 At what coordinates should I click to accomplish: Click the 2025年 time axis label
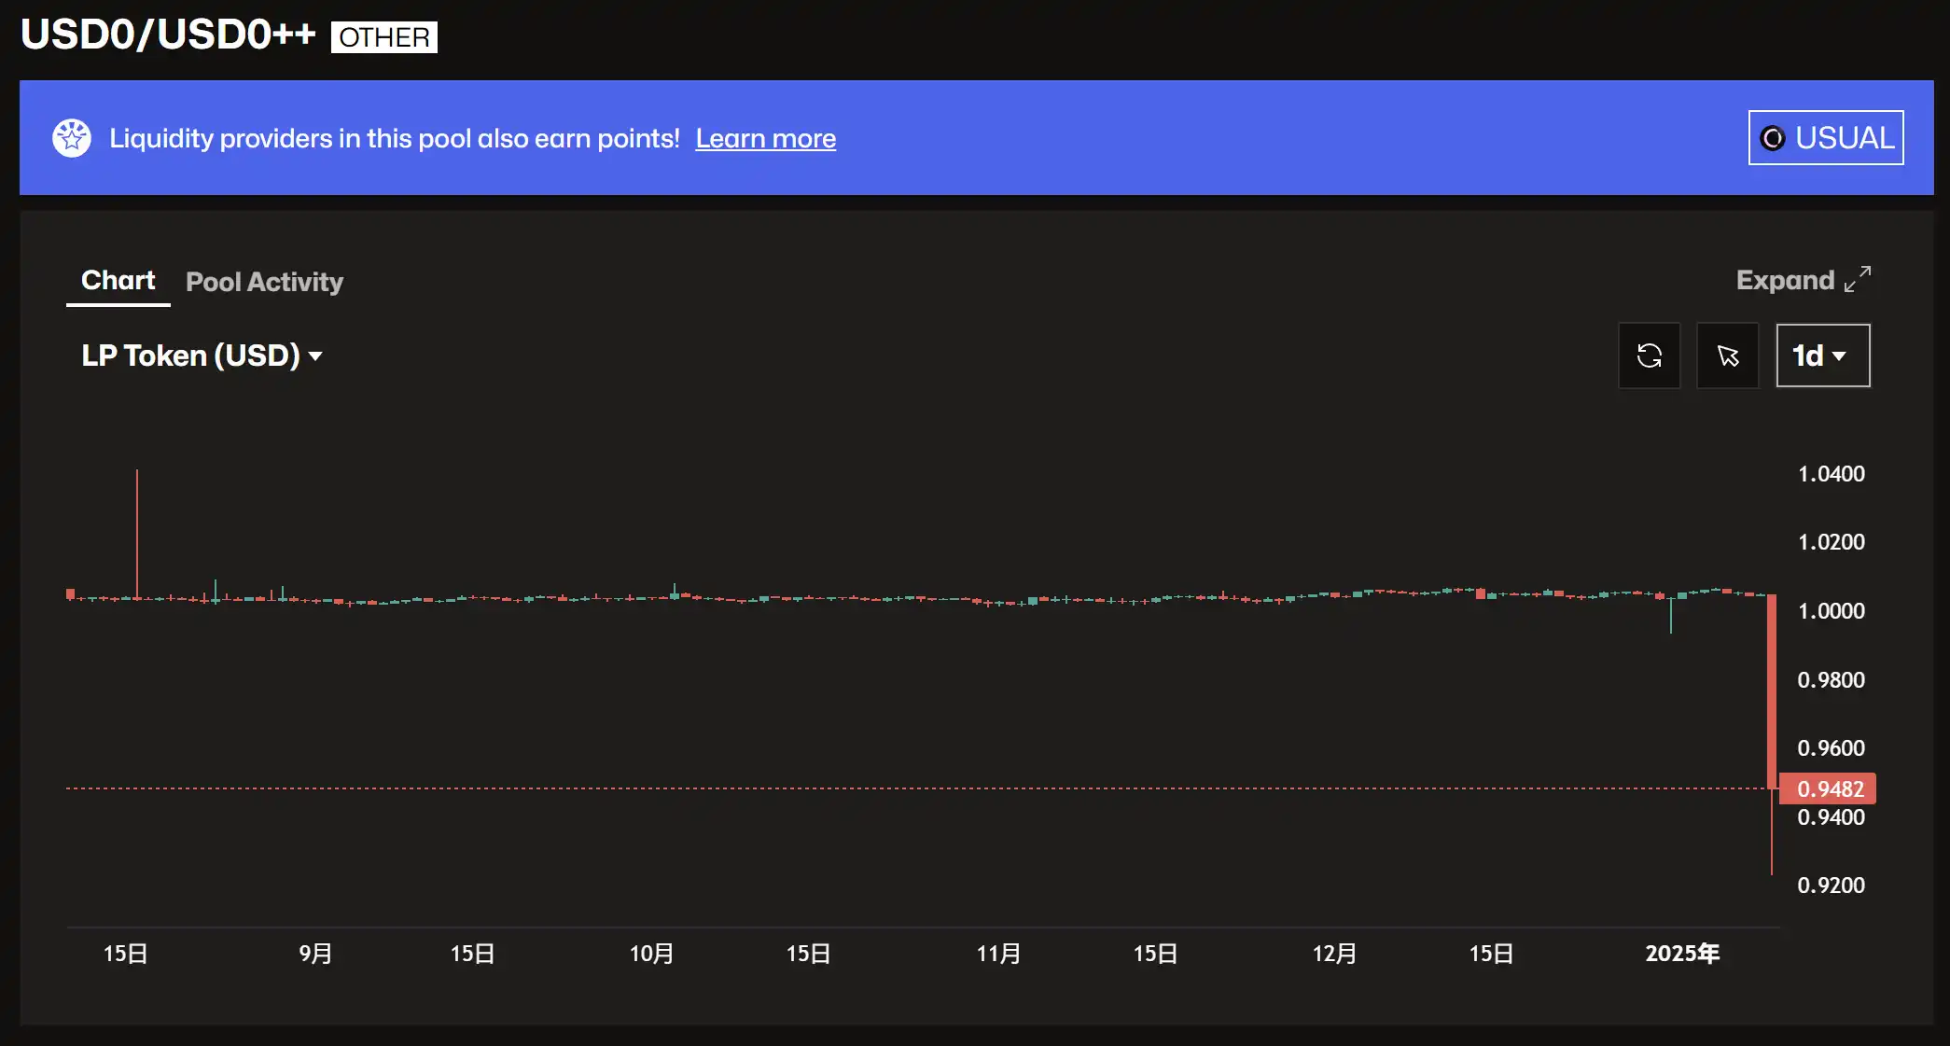coord(1681,953)
